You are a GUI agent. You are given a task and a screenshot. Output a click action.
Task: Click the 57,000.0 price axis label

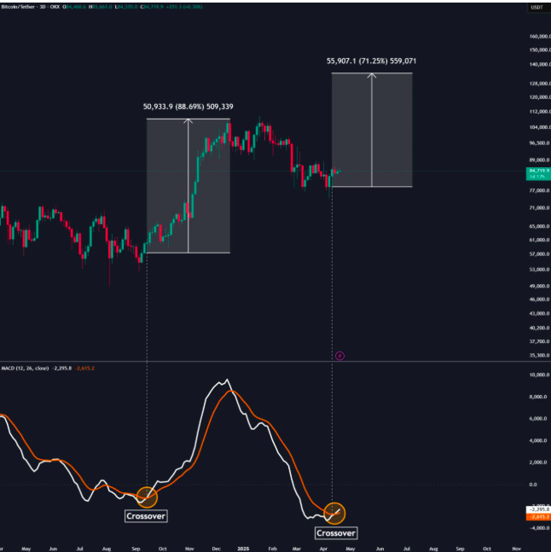tap(540, 254)
